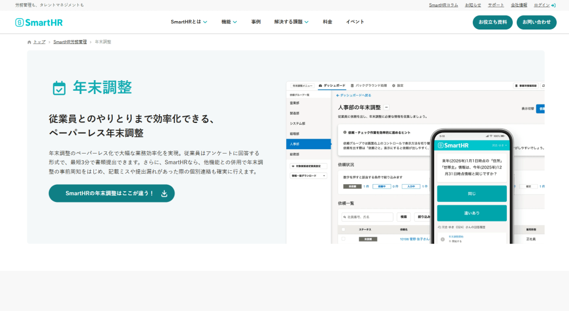Click the home icon in the breadcrumb

coord(29,42)
